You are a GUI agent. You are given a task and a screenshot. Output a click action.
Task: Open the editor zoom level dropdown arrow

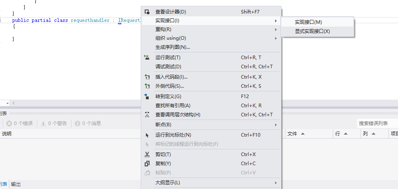coord(8,103)
